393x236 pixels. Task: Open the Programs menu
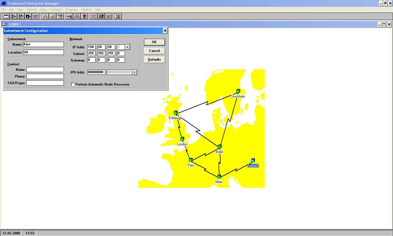72,10
